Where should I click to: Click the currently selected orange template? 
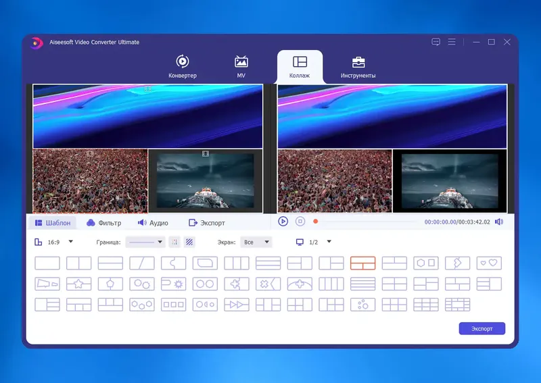[x=362, y=263]
